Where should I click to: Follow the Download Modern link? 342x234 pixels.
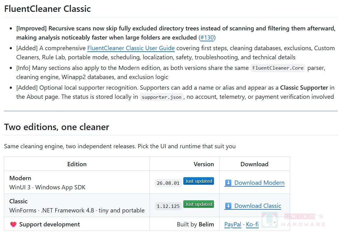[259, 183]
